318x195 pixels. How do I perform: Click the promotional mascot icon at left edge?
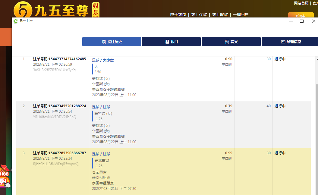(x=5, y=178)
